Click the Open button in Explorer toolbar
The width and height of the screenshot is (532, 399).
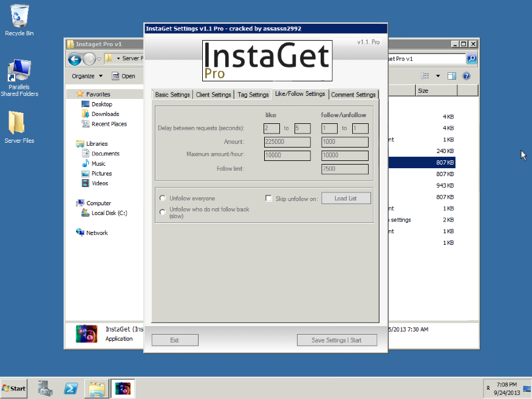pyautogui.click(x=124, y=76)
